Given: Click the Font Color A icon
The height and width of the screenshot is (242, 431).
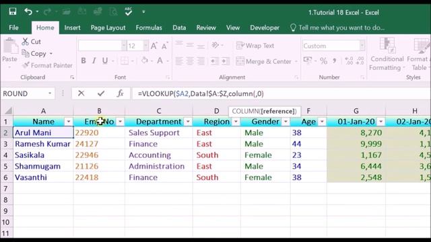Looking at the screenshot, I should pos(160,61).
